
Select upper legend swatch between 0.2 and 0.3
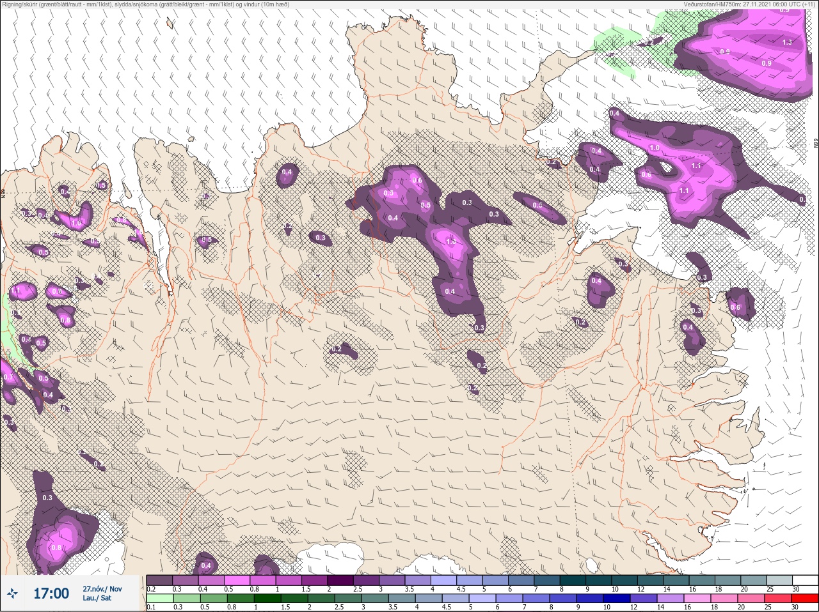(x=159, y=580)
